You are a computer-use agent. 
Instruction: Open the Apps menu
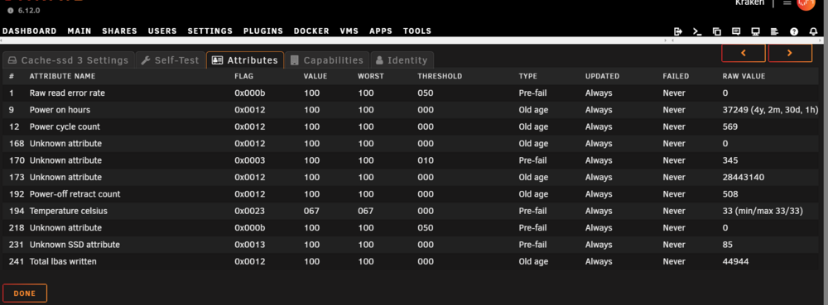(381, 31)
